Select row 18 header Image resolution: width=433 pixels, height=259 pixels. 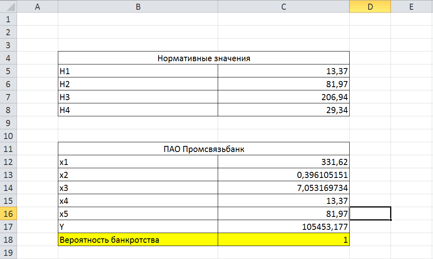pyautogui.click(x=8, y=240)
